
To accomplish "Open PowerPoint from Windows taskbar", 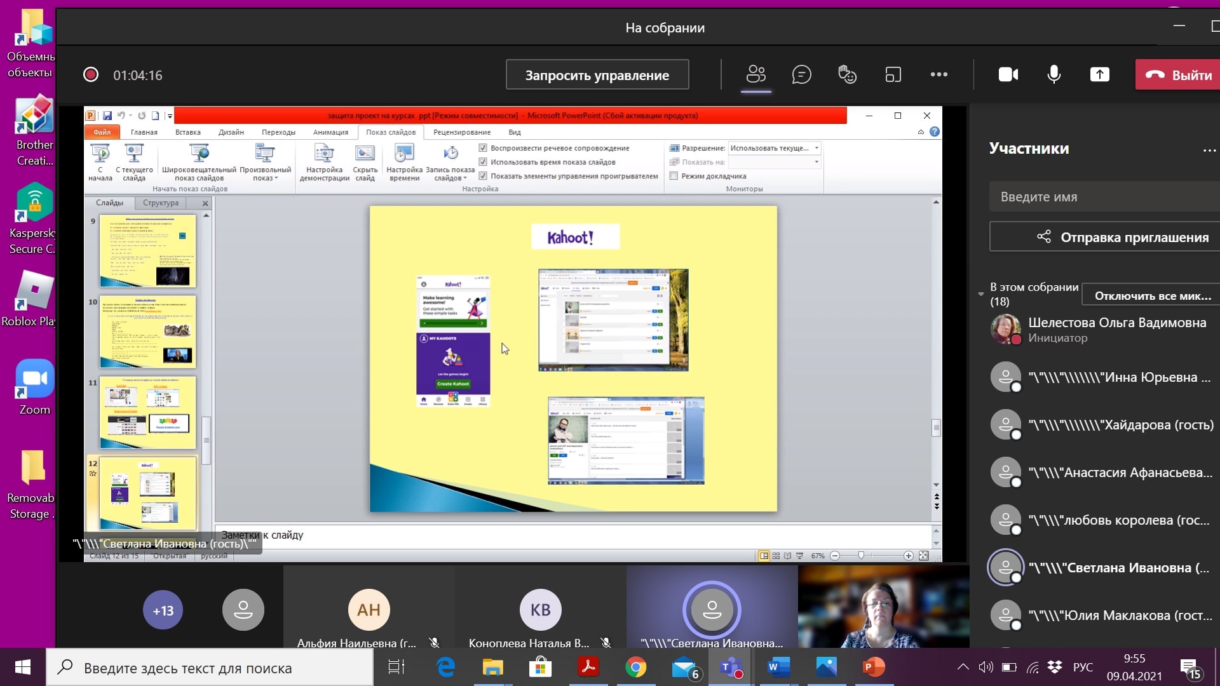I will [873, 667].
